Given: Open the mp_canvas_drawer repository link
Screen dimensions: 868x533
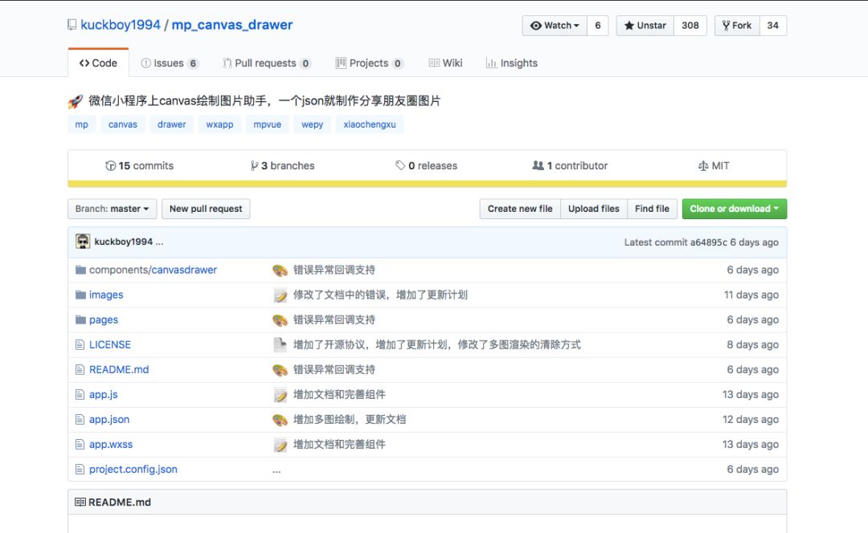Looking at the screenshot, I should [232, 25].
